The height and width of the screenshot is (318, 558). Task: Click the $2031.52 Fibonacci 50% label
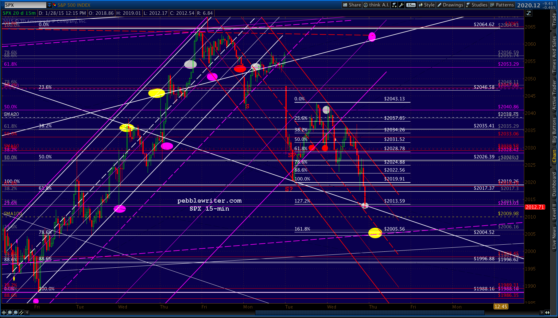pyautogui.click(x=394, y=139)
